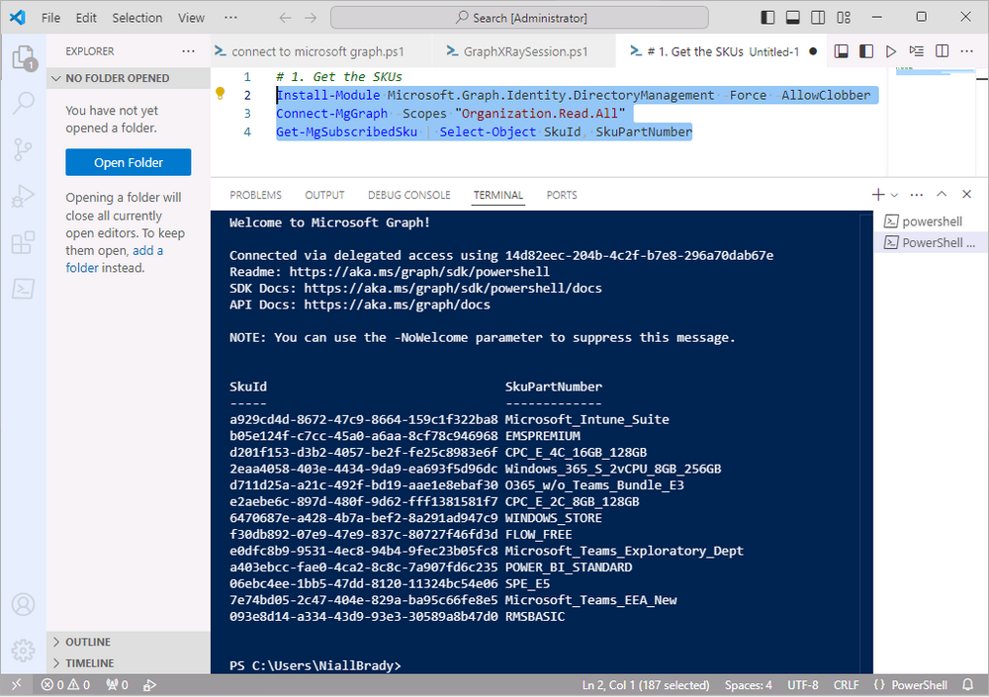Toggle primary side bar in title bar
This screenshot has height=697, width=989.
point(767,18)
